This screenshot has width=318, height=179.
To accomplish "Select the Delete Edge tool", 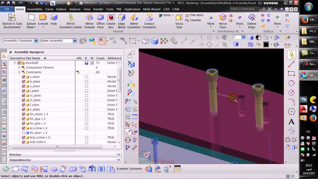I will pos(252,21).
